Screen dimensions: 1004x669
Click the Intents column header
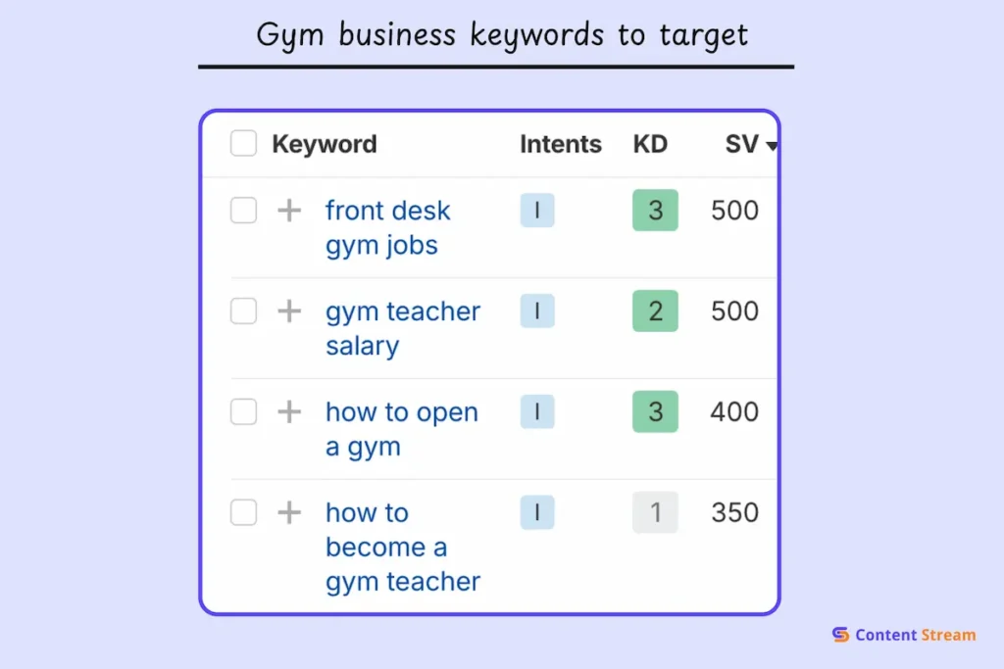tap(560, 143)
